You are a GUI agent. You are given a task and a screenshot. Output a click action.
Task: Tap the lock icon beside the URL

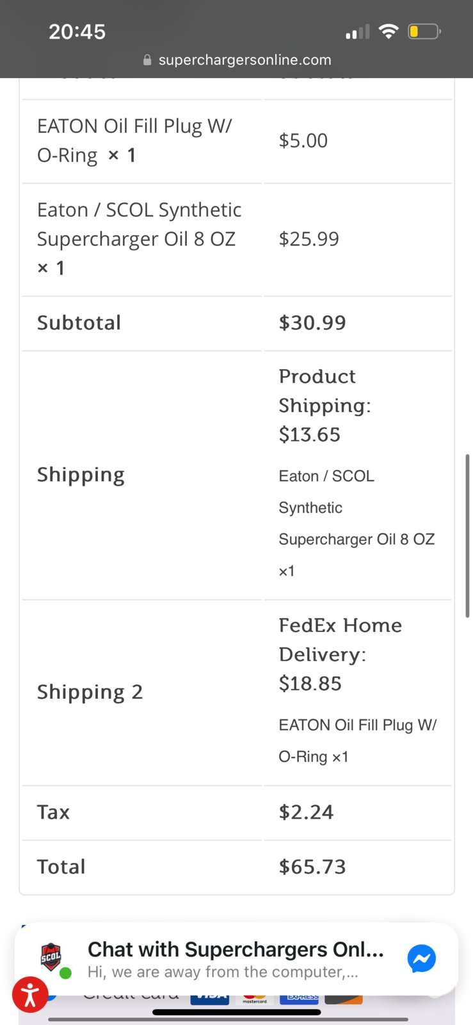pyautogui.click(x=147, y=60)
